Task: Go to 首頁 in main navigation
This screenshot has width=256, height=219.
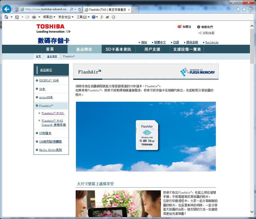Action: point(50,49)
